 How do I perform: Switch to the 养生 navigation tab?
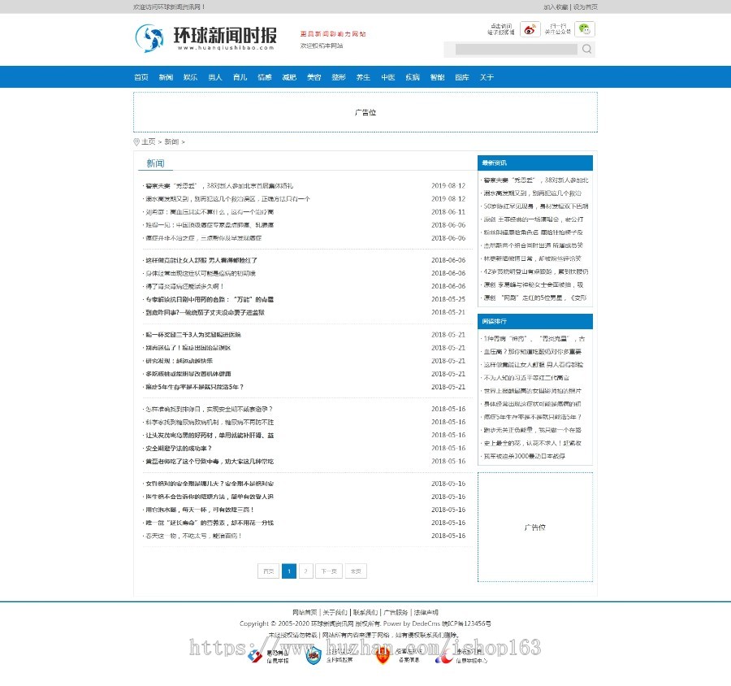pyautogui.click(x=363, y=76)
